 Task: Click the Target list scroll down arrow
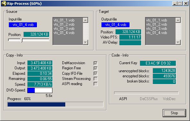coord(178,42)
